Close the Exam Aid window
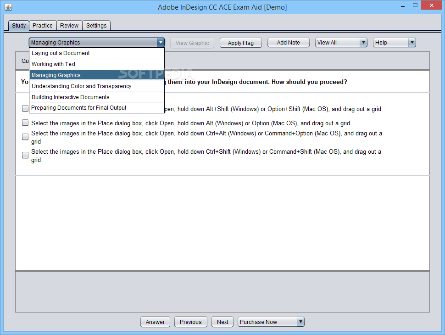 click(432, 6)
